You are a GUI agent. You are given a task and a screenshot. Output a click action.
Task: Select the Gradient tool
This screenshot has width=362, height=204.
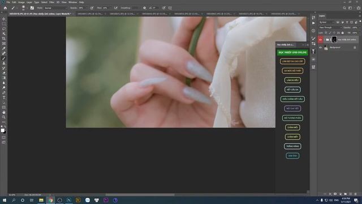pyautogui.click(x=4, y=78)
